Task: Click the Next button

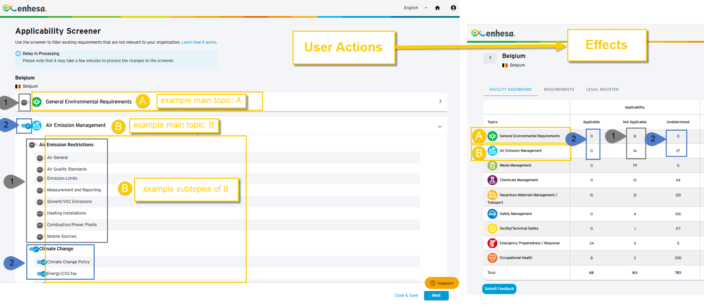Action: tap(436, 295)
